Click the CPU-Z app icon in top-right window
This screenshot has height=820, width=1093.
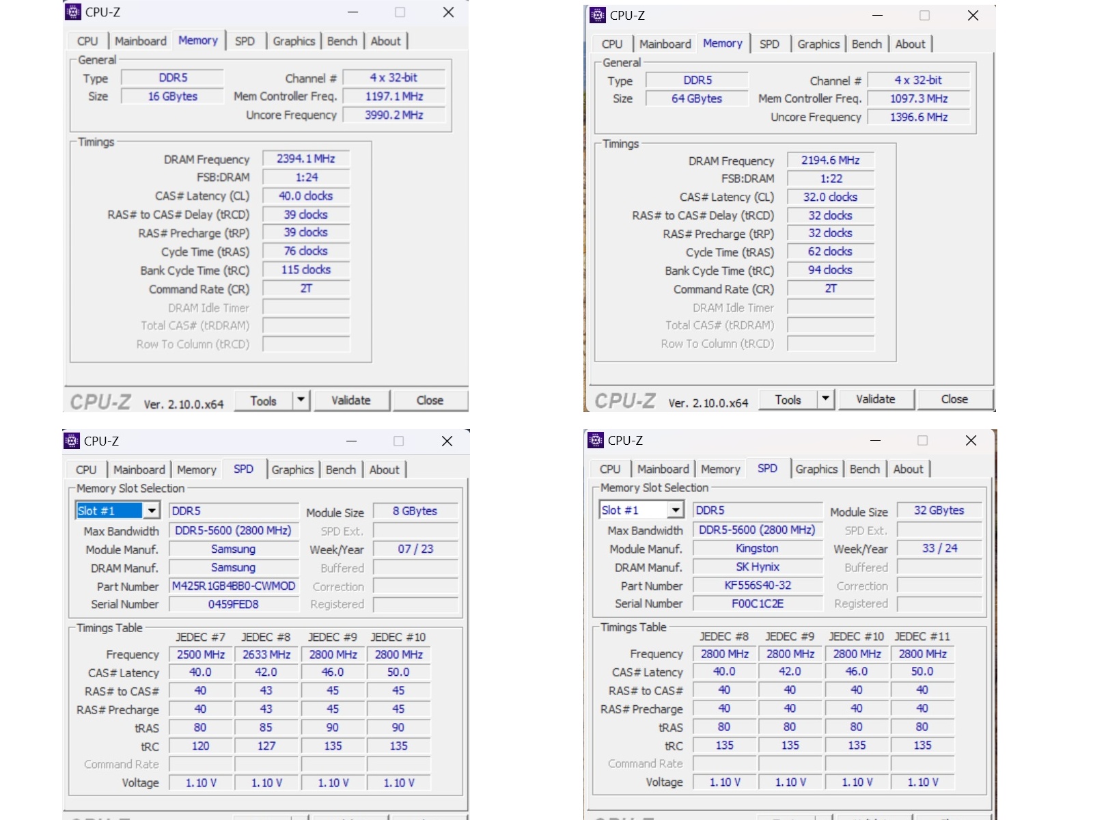(598, 15)
